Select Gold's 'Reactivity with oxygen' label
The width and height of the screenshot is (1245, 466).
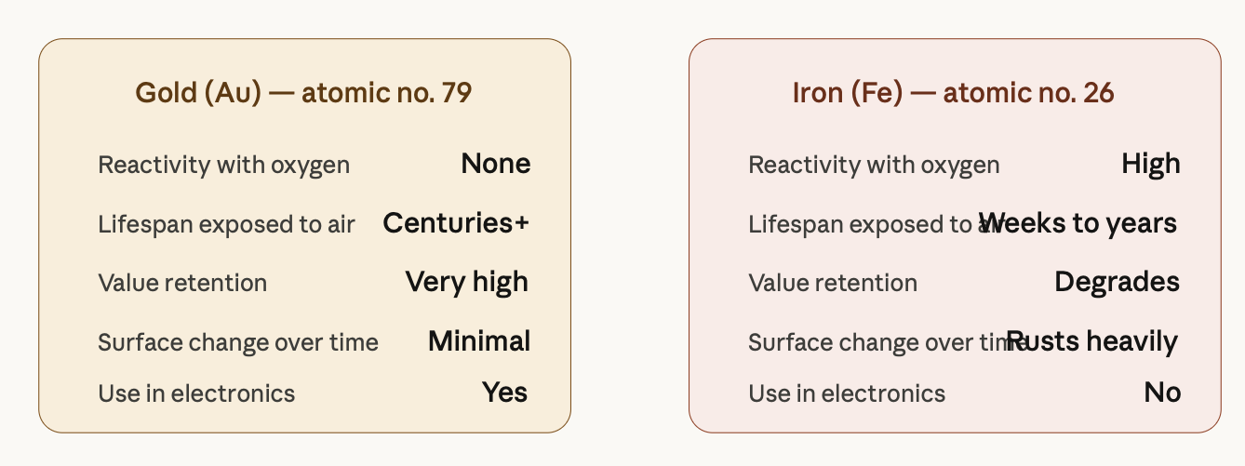[x=224, y=166]
